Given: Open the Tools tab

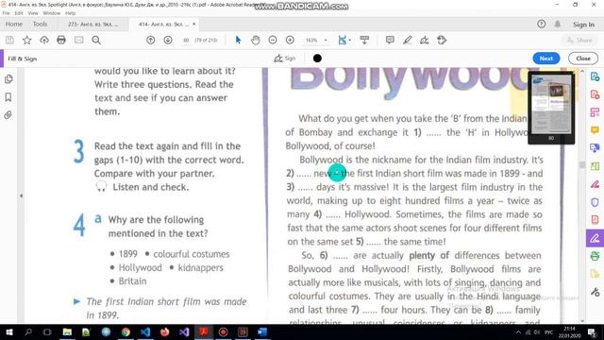Looking at the screenshot, I should [x=40, y=25].
